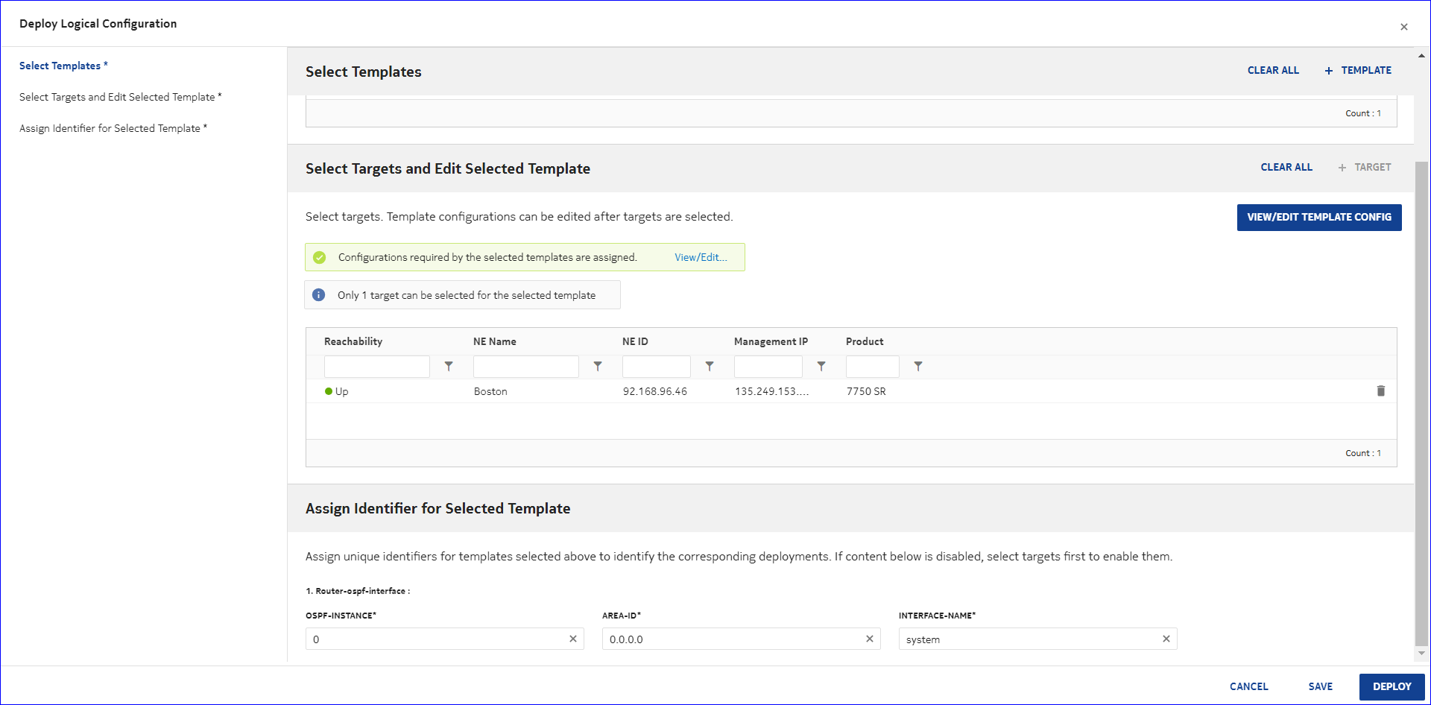
Task: Click the filter icon for NE ID column
Action: 710,367
